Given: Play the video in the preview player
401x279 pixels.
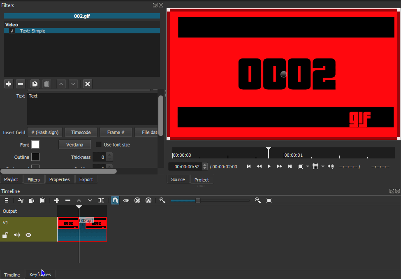Looking at the screenshot, I should point(269,166).
